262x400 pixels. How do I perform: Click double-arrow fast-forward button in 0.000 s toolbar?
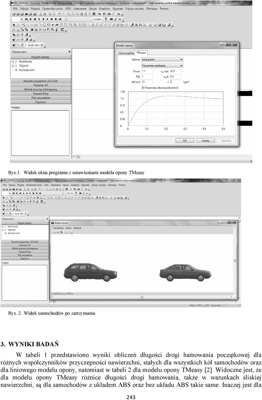pos(52,19)
